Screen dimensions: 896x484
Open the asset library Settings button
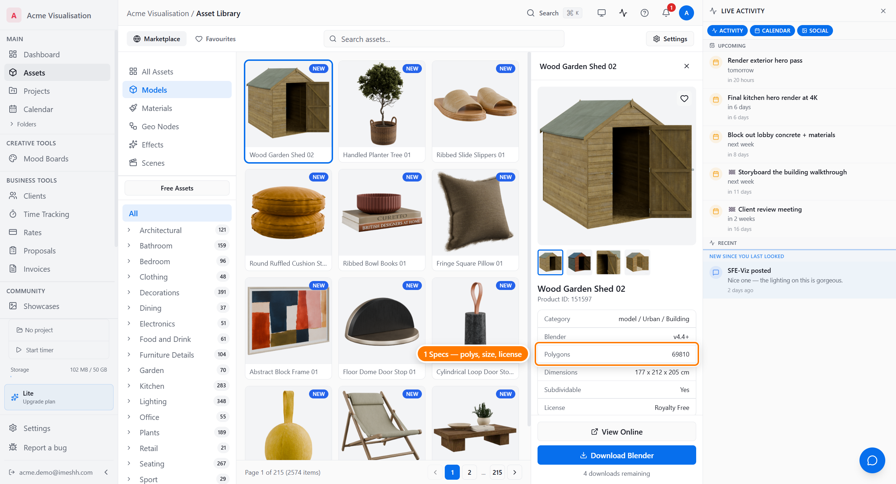tap(670, 39)
